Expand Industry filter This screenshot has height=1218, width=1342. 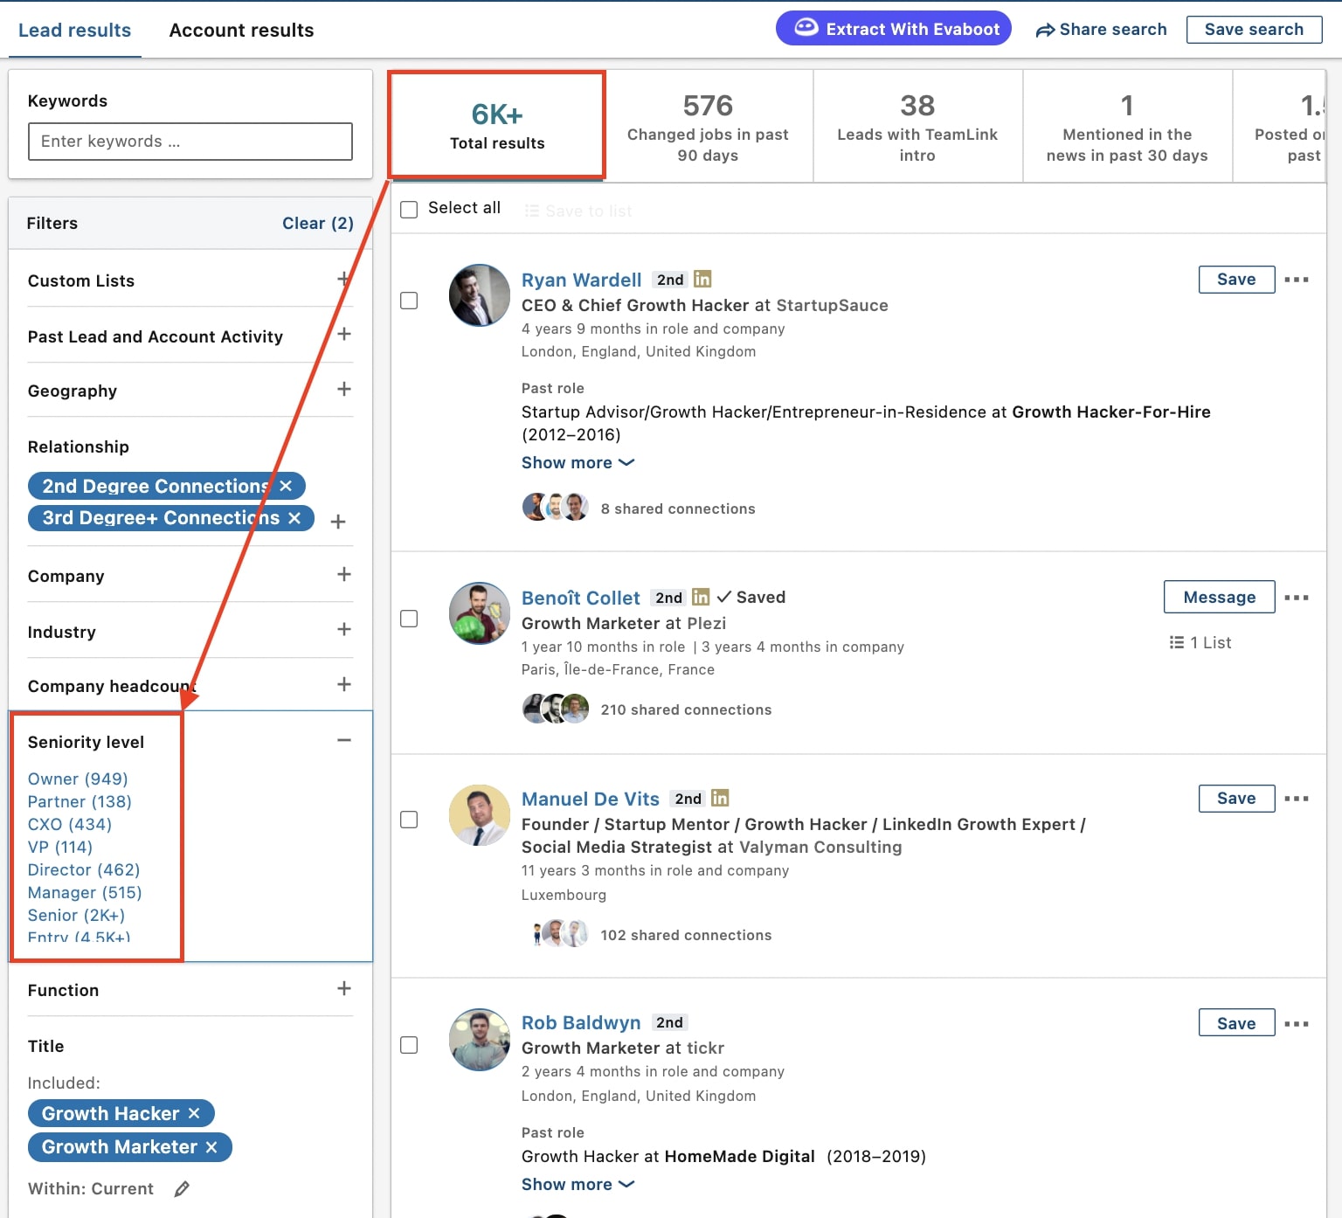tap(344, 629)
